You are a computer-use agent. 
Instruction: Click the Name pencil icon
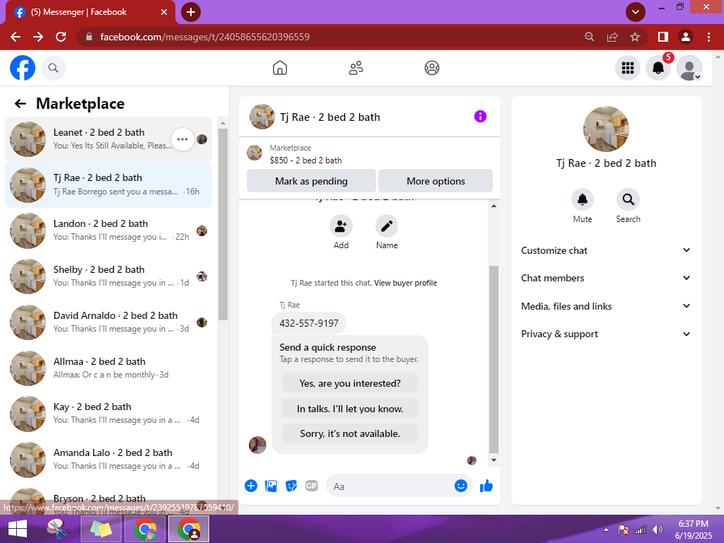click(387, 226)
